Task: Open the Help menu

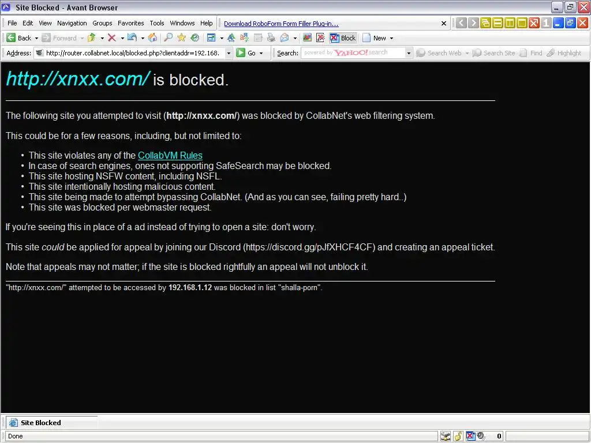Action: pyautogui.click(x=206, y=23)
